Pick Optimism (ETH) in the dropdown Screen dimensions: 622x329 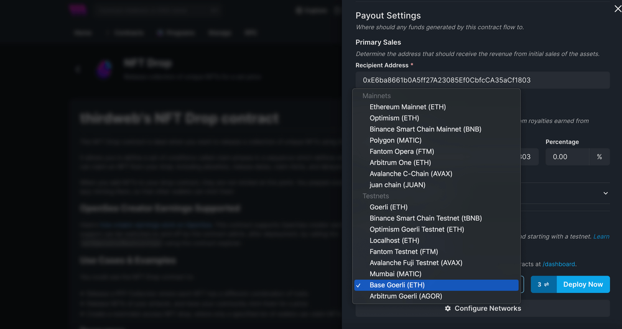(x=394, y=118)
